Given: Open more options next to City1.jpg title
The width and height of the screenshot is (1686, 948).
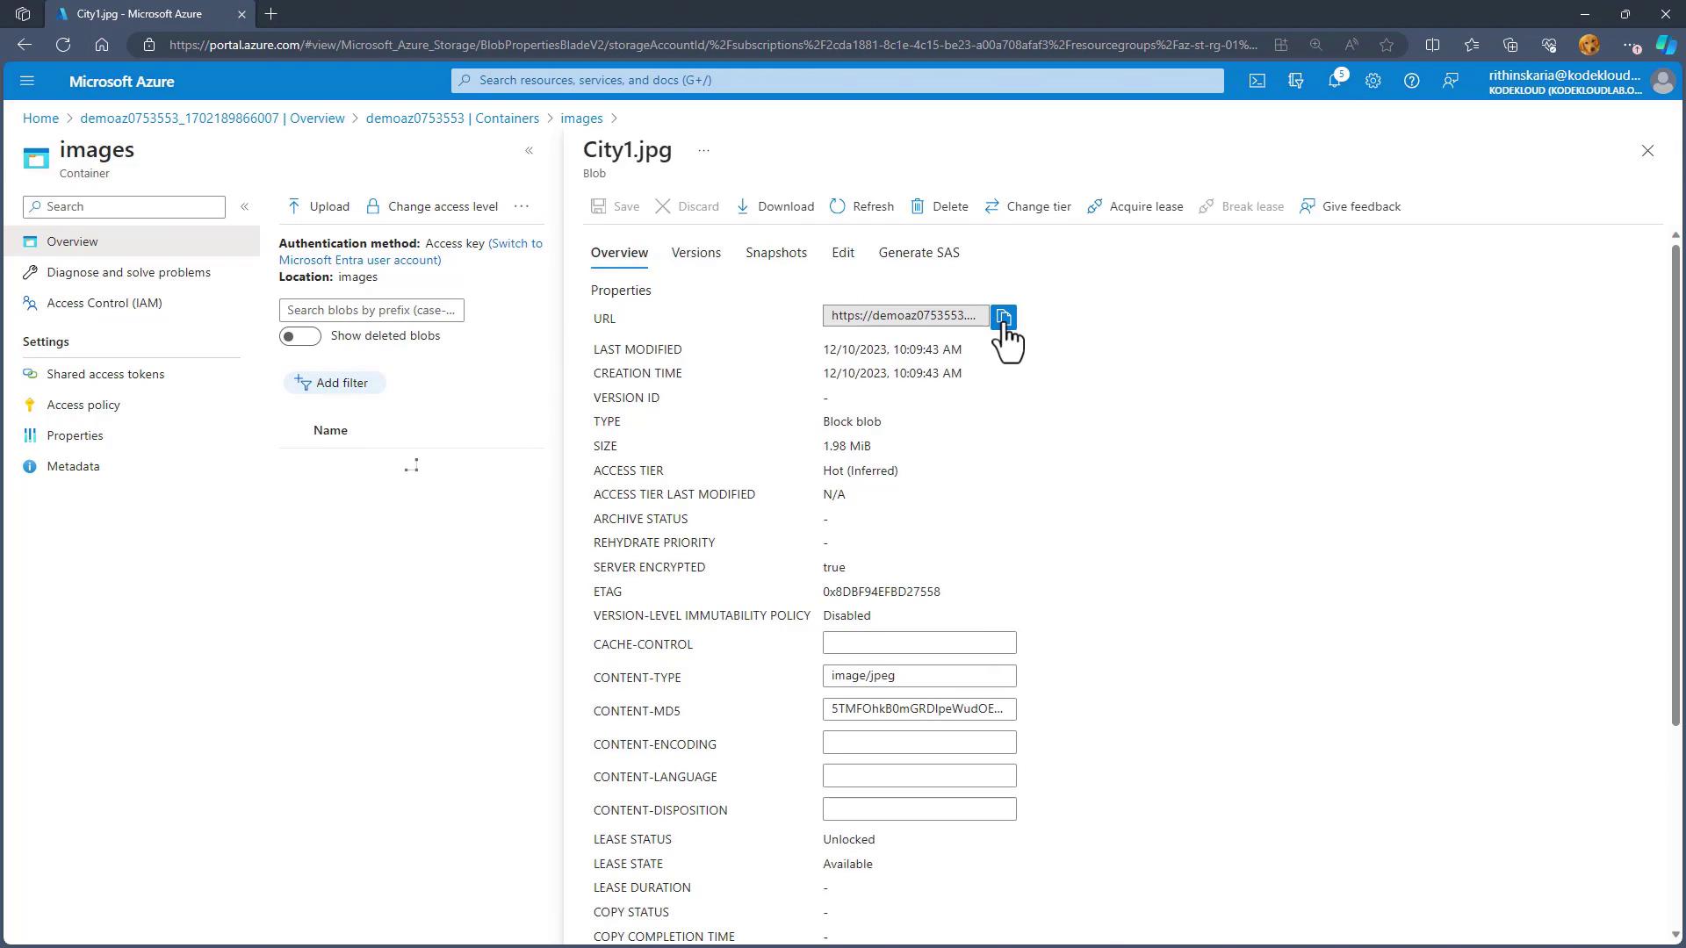Looking at the screenshot, I should pos(703,151).
